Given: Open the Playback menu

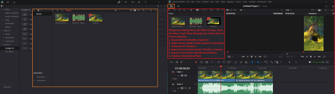Looking at the screenshot, I should tap(230, 2).
